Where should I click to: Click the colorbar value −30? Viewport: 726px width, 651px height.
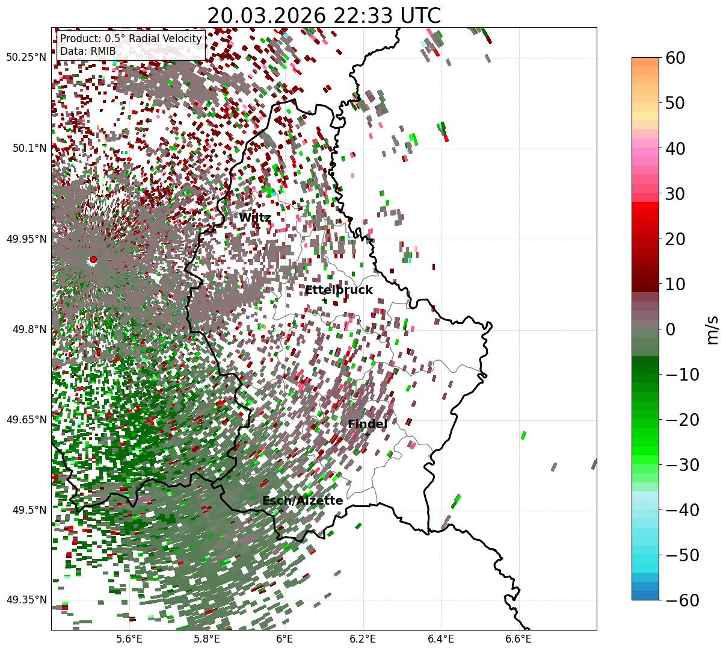point(682,464)
